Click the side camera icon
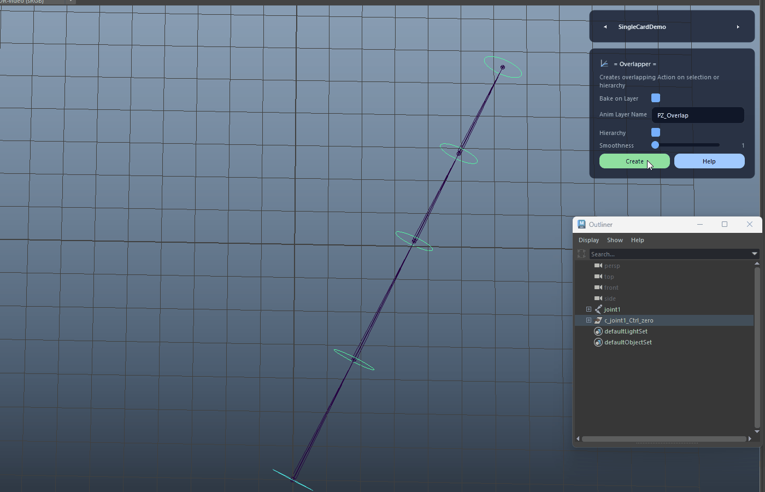 point(598,298)
